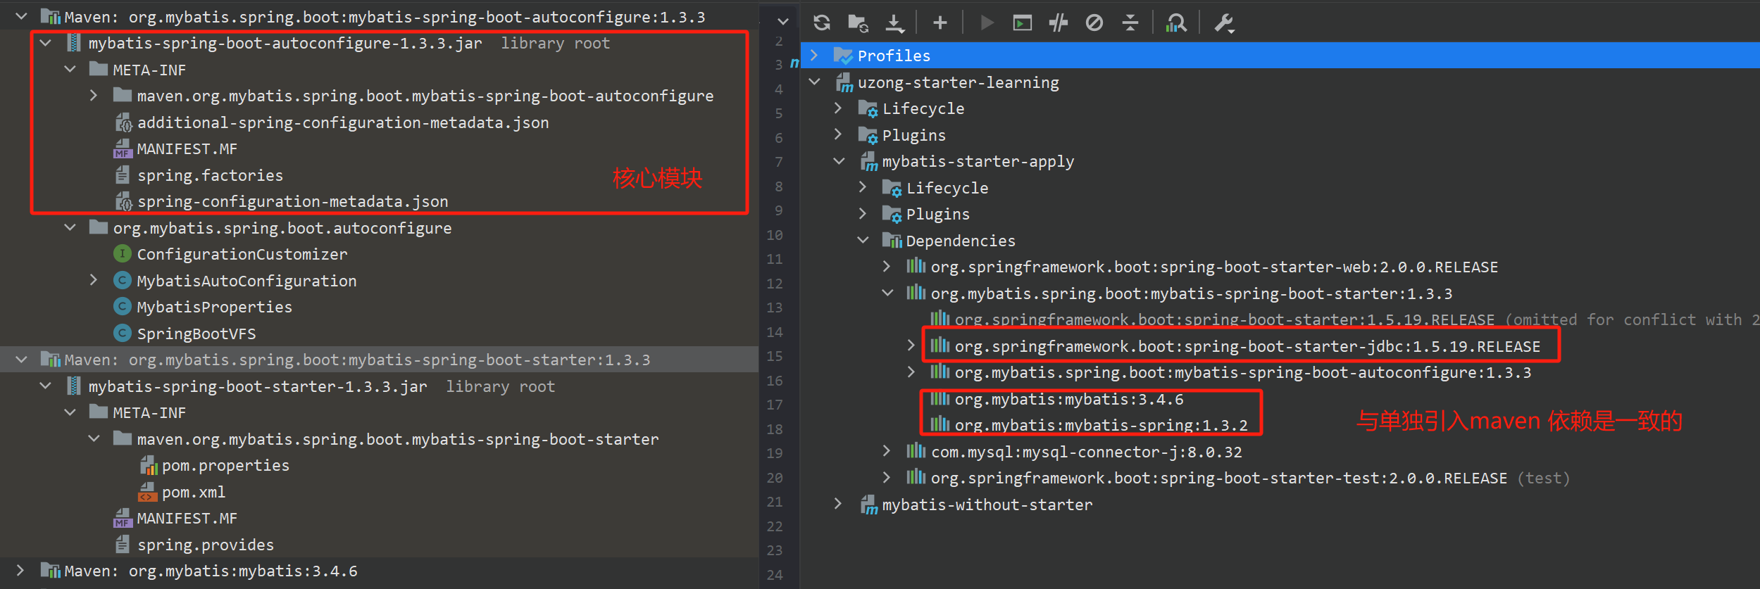Click the editor tabs dropdown chevron

click(783, 21)
